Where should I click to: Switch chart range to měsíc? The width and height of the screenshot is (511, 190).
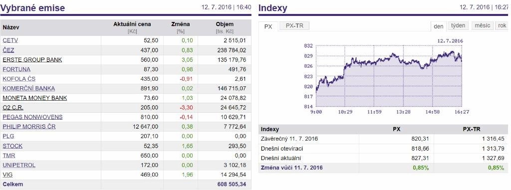click(483, 26)
